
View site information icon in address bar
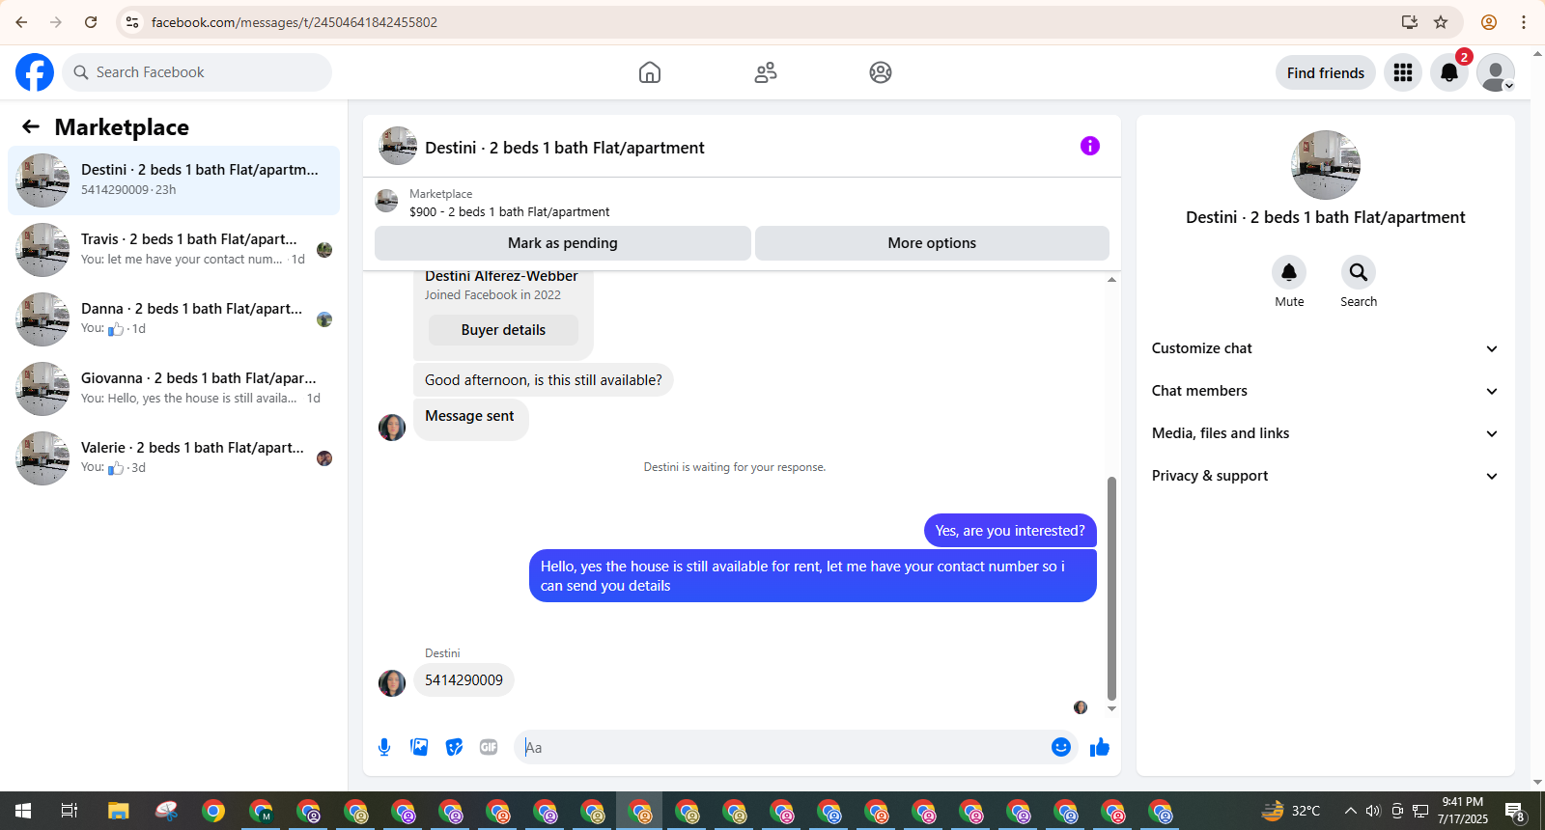coord(132,22)
